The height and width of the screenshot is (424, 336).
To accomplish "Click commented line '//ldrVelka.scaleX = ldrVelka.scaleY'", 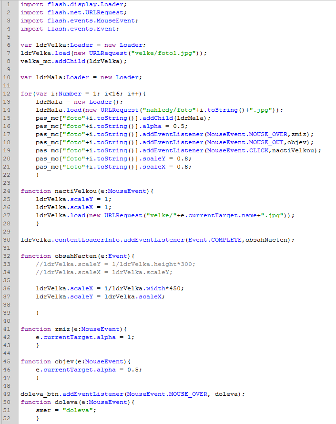I will pyautogui.click(x=104, y=272).
